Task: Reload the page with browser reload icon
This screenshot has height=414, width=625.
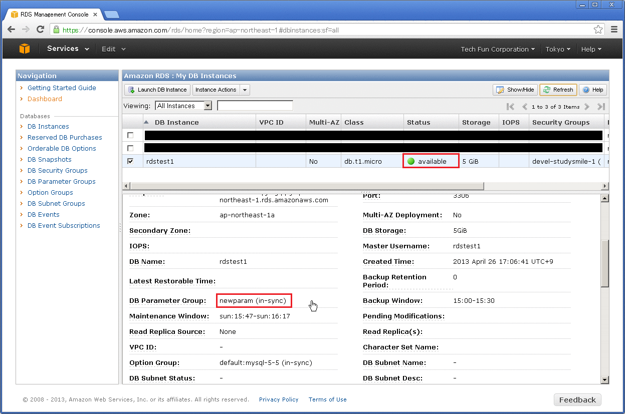Action: pyautogui.click(x=41, y=30)
